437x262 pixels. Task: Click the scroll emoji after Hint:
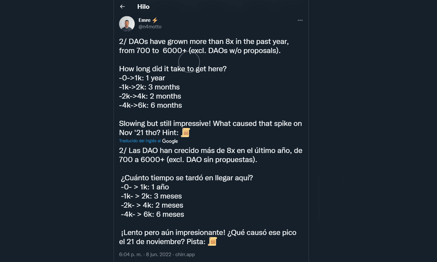pos(185,132)
